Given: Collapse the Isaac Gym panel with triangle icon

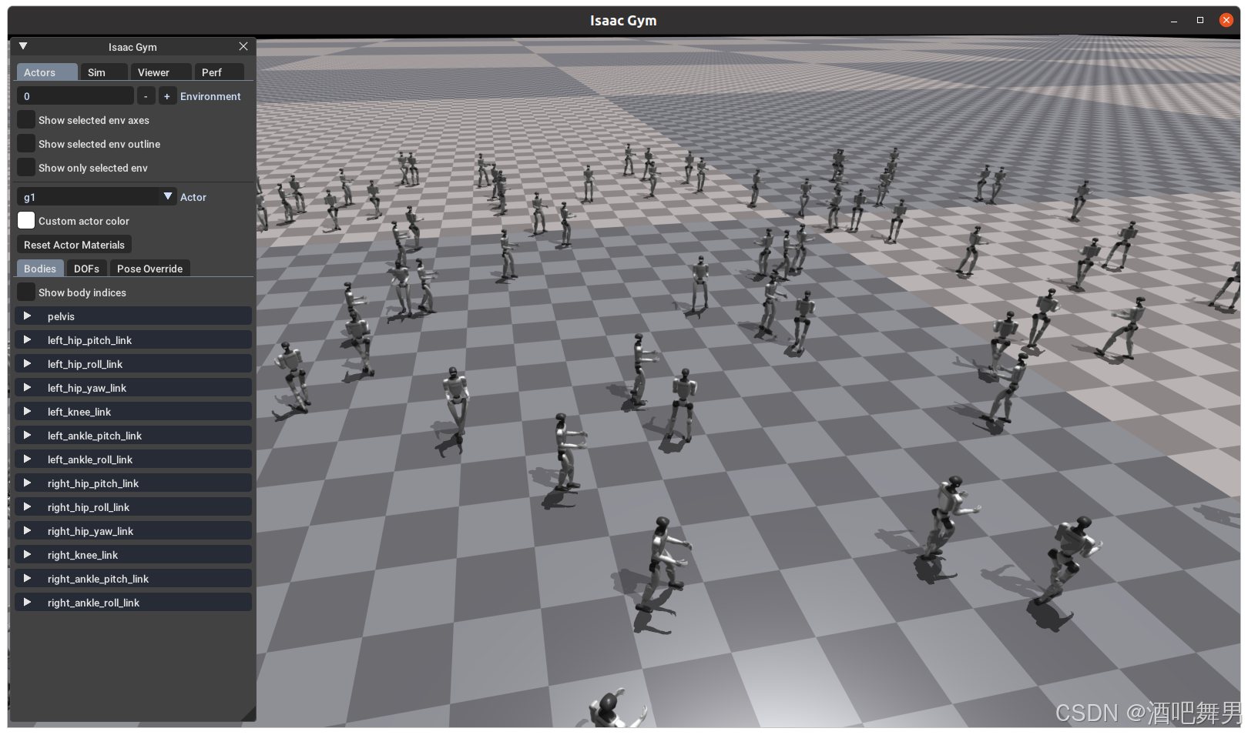Looking at the screenshot, I should [23, 46].
